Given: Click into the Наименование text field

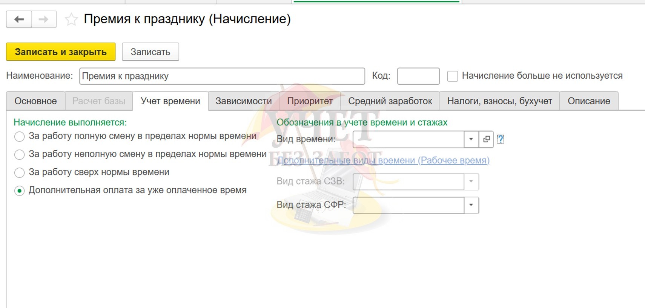Looking at the screenshot, I should [222, 76].
